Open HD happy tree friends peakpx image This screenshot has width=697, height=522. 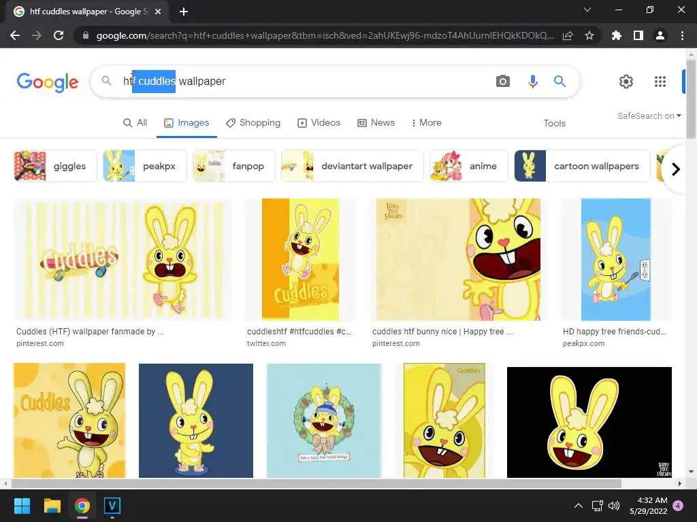616,260
